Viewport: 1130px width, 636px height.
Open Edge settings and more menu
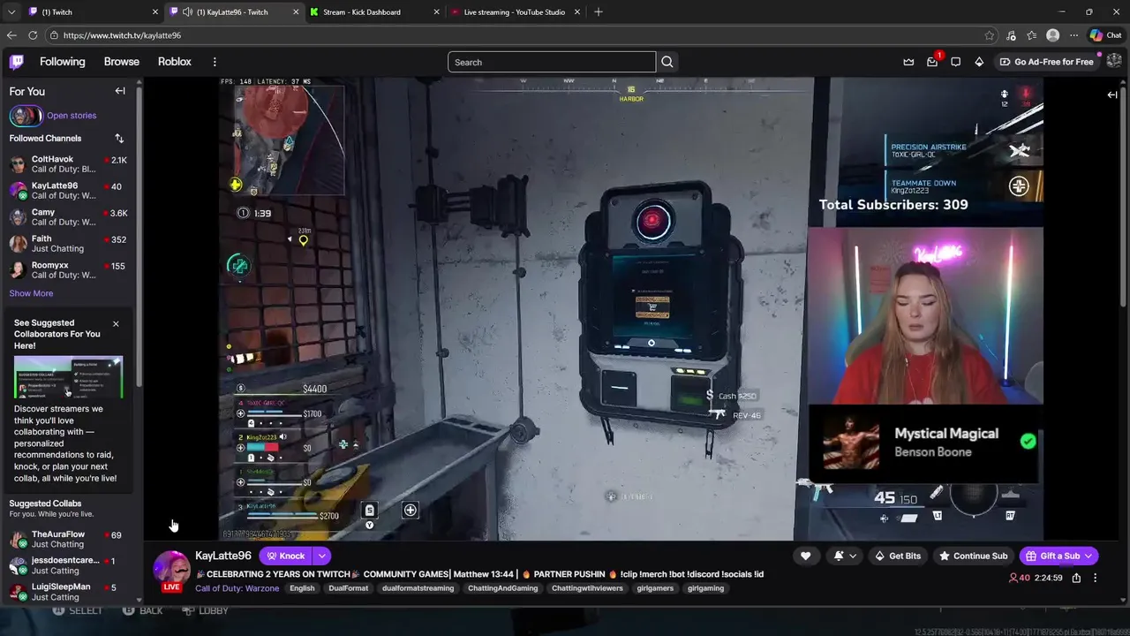point(1073,35)
